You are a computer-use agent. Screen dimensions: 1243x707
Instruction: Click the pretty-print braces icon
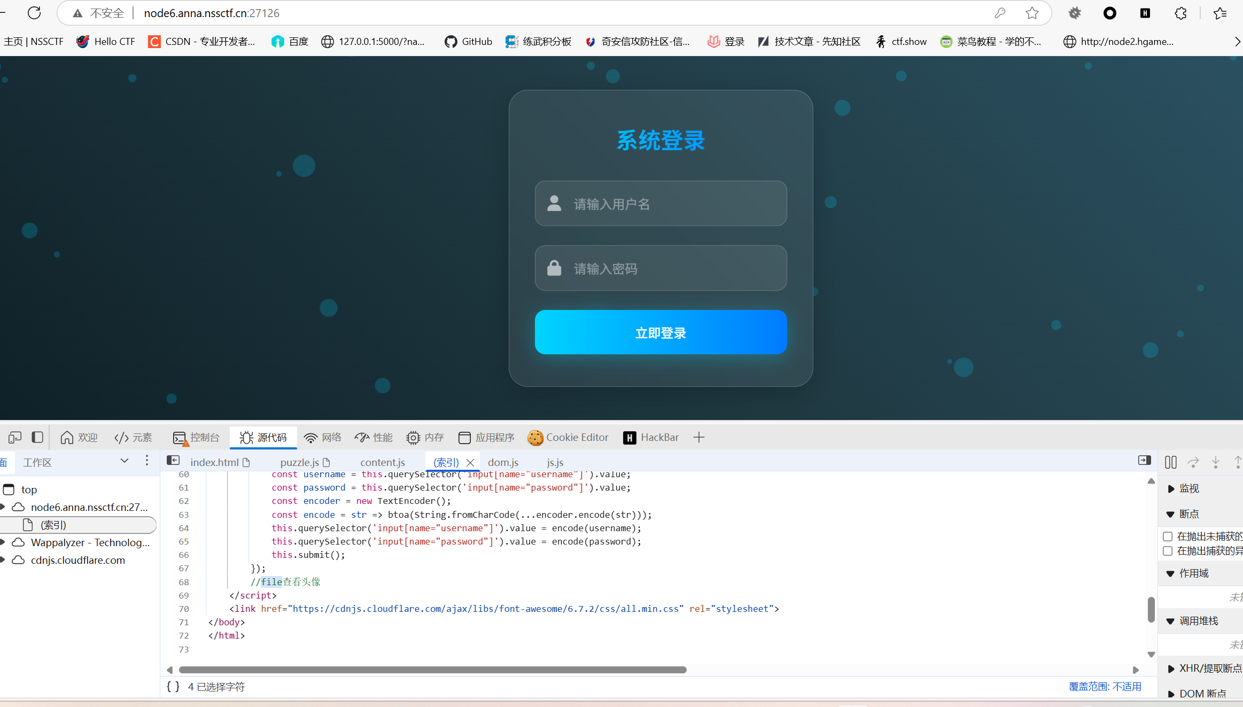(173, 687)
